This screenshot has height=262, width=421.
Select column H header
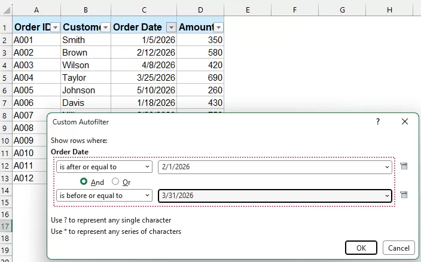(389, 10)
